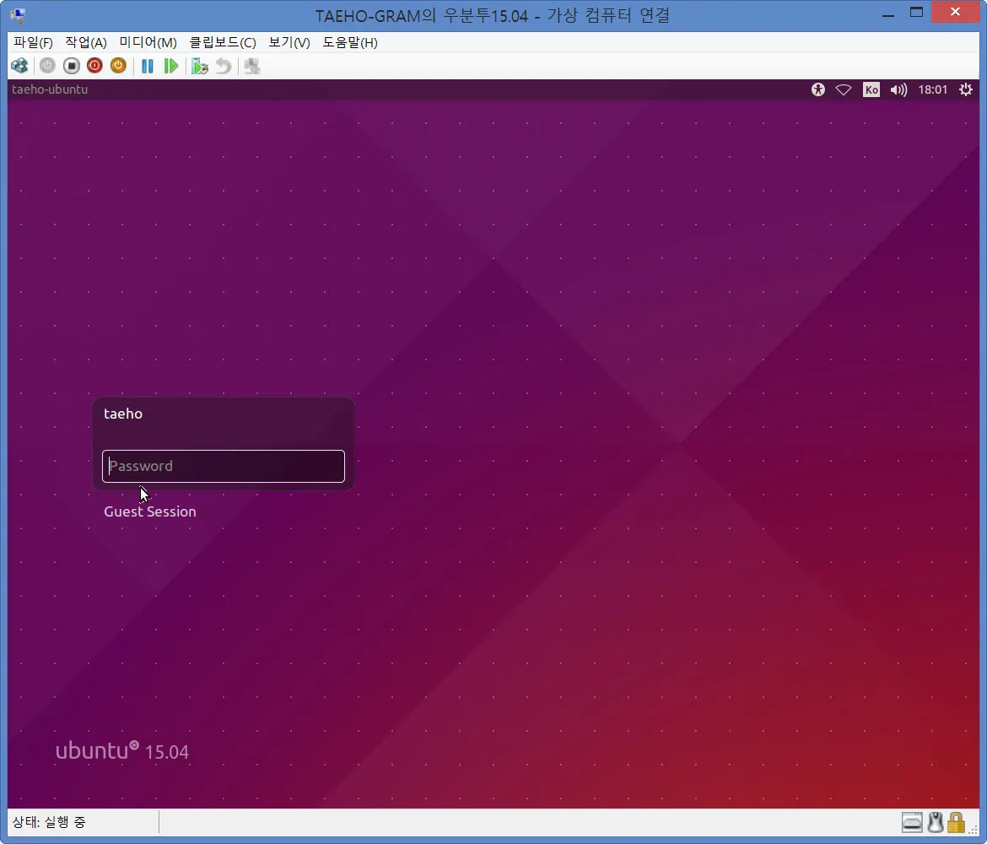Maximize the virtual machine connection window
This screenshot has width=987, height=844.
(916, 13)
